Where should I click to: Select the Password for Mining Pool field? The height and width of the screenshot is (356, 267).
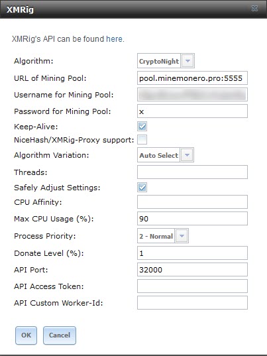click(x=192, y=111)
